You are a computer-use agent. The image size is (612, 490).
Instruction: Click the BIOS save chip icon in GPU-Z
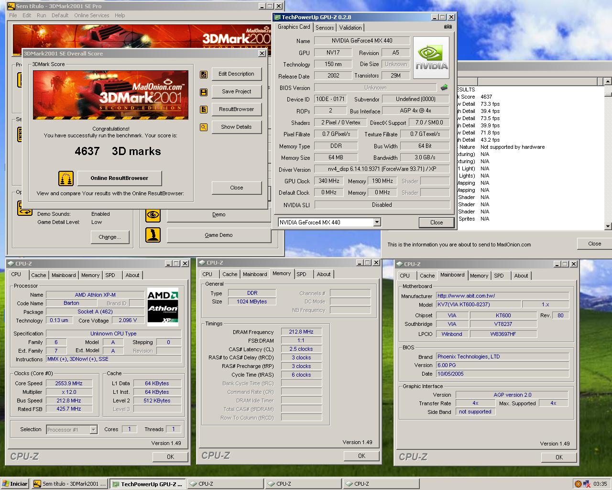coord(444,88)
